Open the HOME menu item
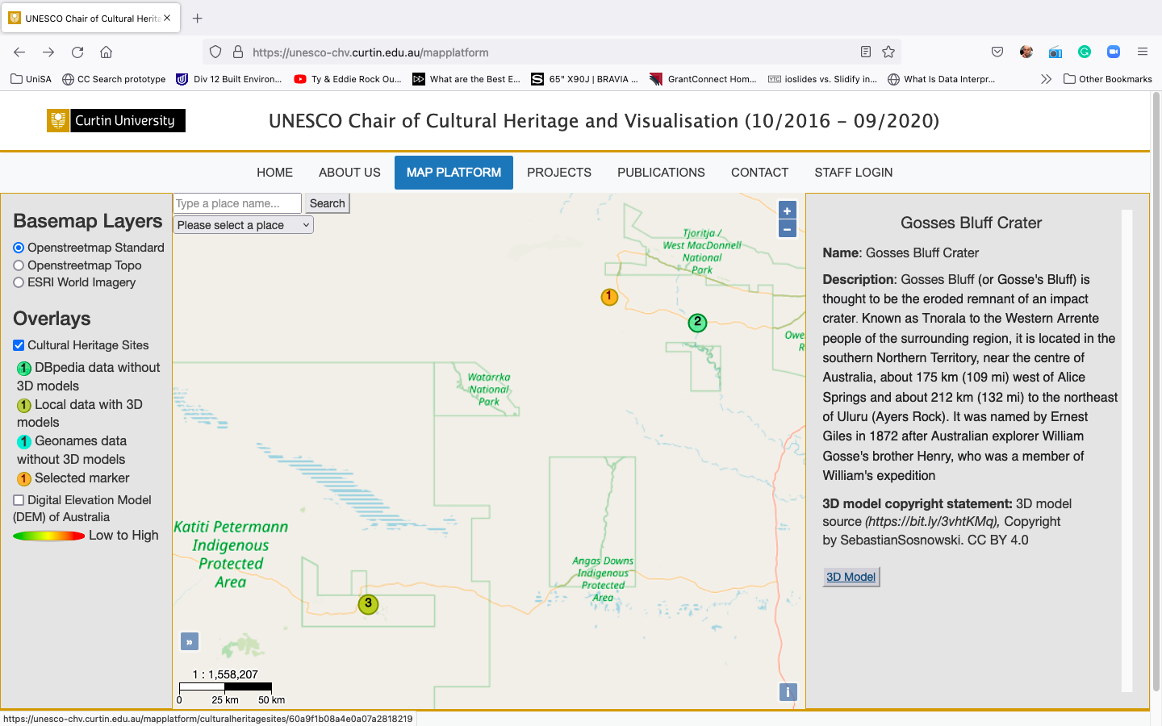 274,173
